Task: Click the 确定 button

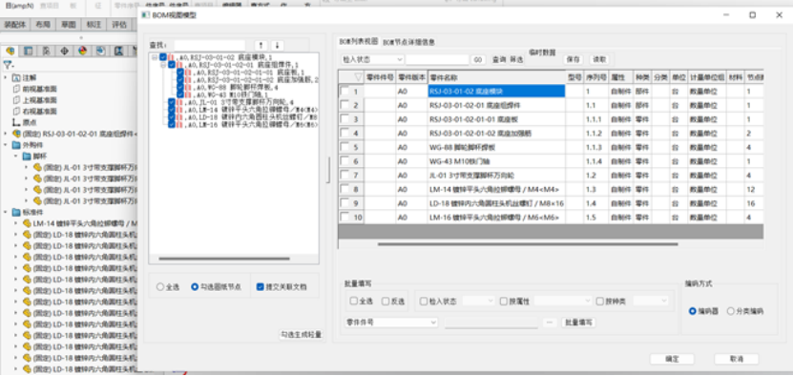Action: (x=672, y=359)
